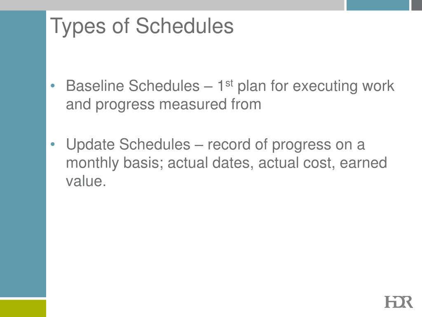Click the HDR logo
Screen dimensions: 422x317
pyautogui.click(x=399, y=302)
